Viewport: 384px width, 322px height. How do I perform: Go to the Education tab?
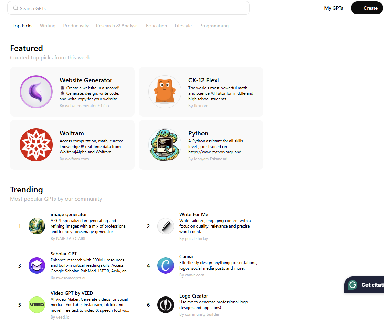156,26
